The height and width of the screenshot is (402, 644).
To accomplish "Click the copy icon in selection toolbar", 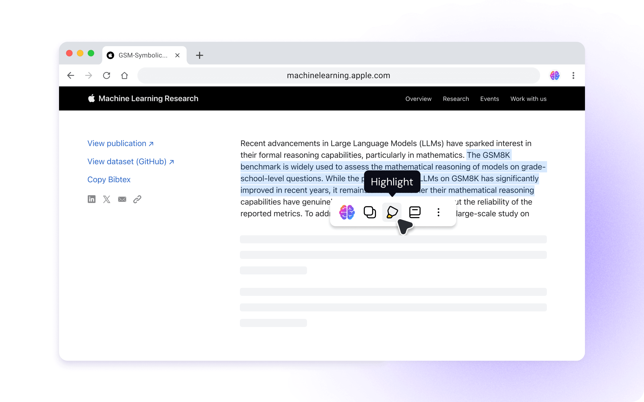I will (x=369, y=212).
